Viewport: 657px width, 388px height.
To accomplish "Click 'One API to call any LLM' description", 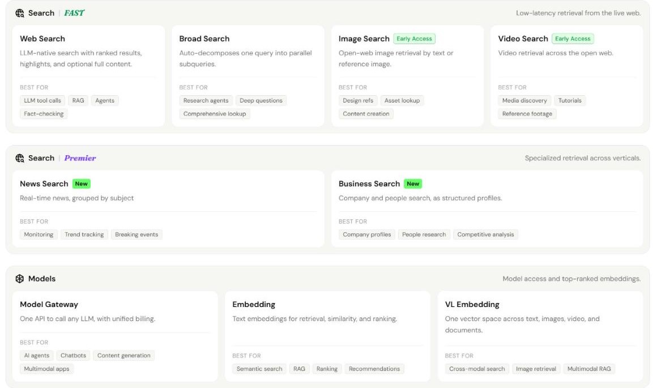I will click(88, 318).
